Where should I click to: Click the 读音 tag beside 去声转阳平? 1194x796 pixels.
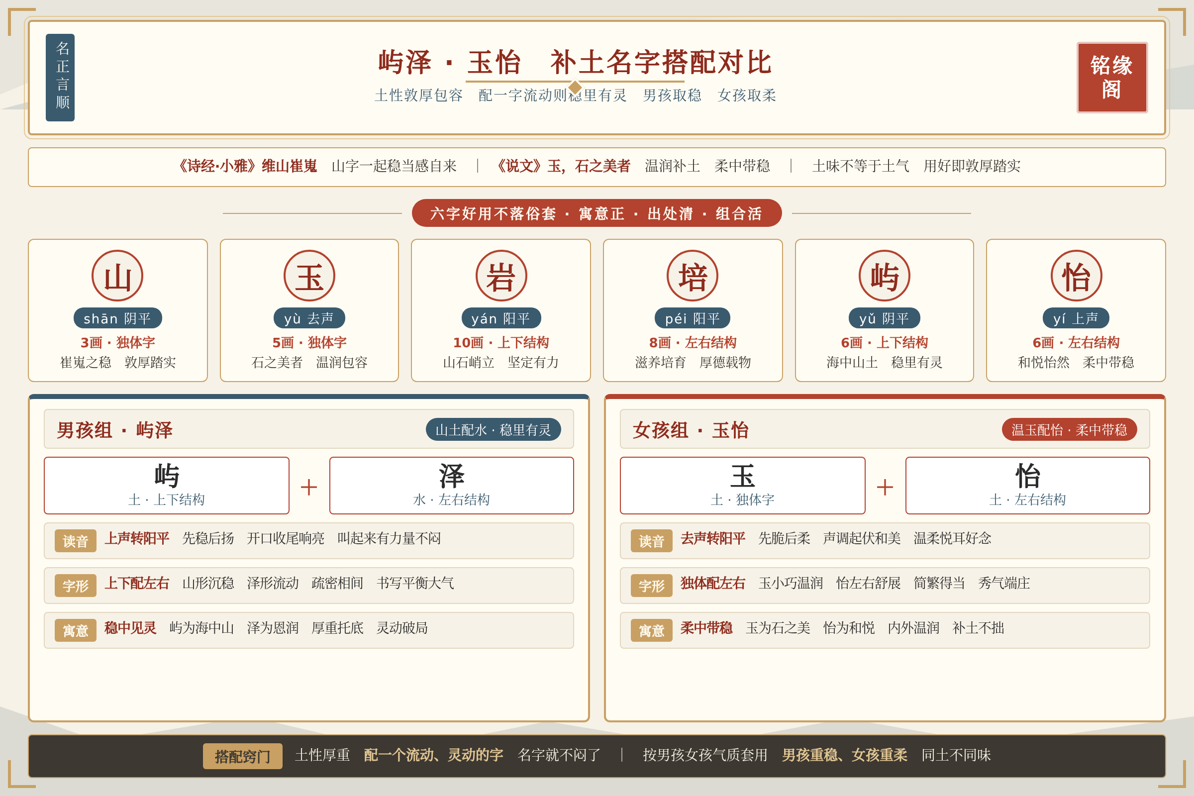coord(651,541)
